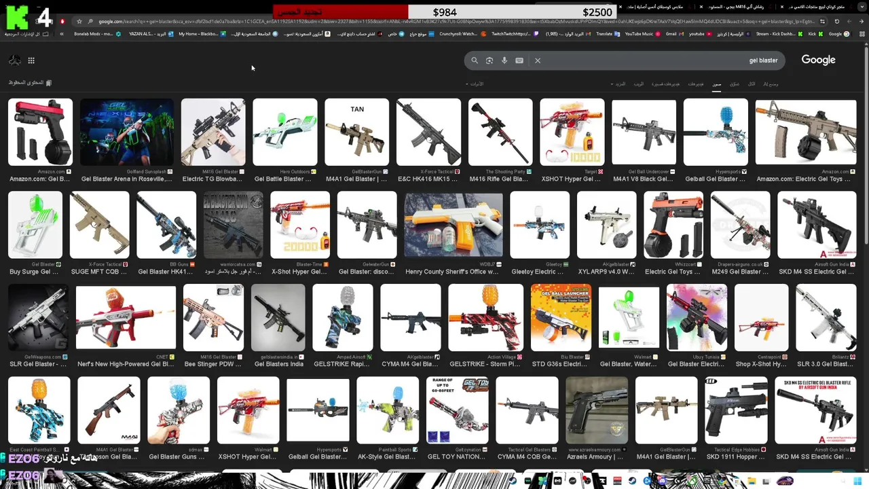
Task: Click 'STD G36s Electric' result caption
Action: click(559, 364)
